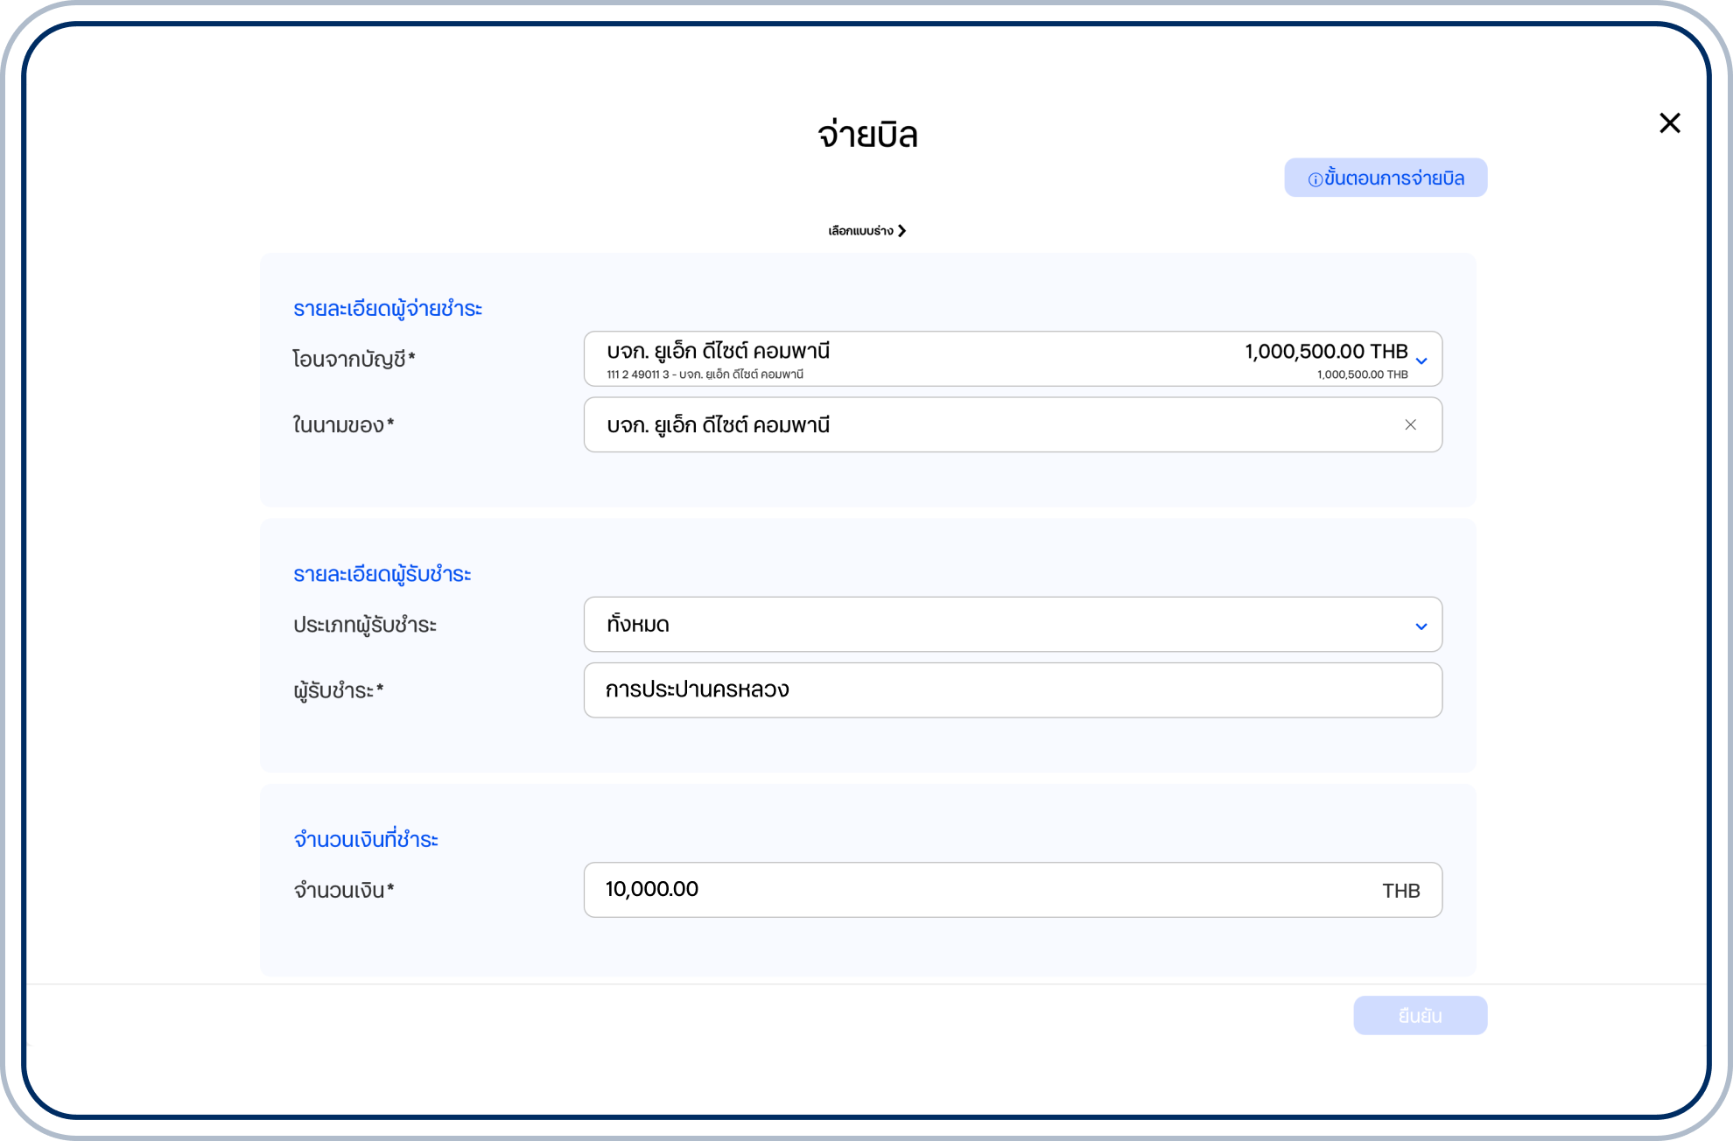Click the เลือกแบบร่าง draft link

tap(860, 231)
